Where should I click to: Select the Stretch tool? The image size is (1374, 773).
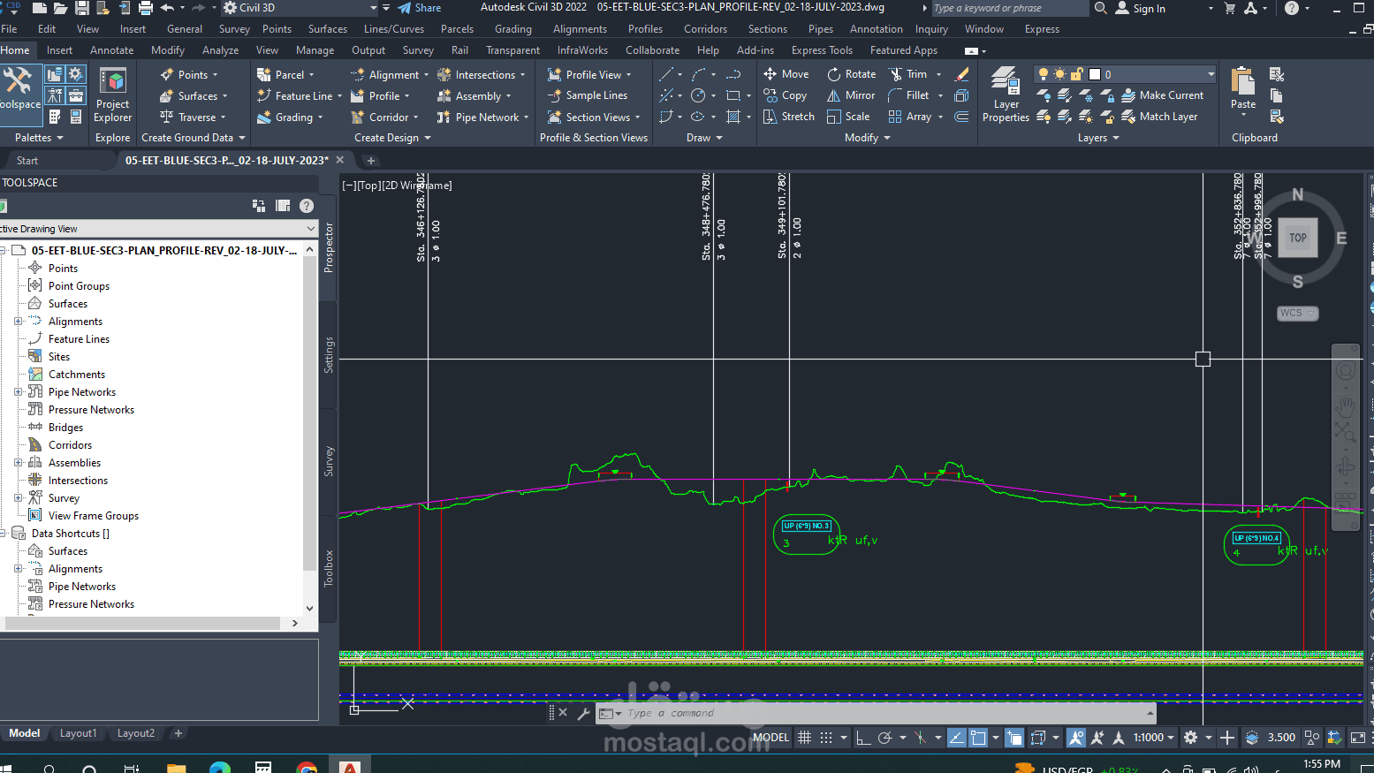click(788, 117)
